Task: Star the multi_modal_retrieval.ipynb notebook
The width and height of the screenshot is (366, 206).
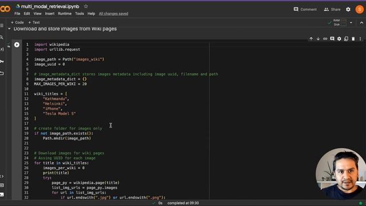Action: [x=86, y=6]
